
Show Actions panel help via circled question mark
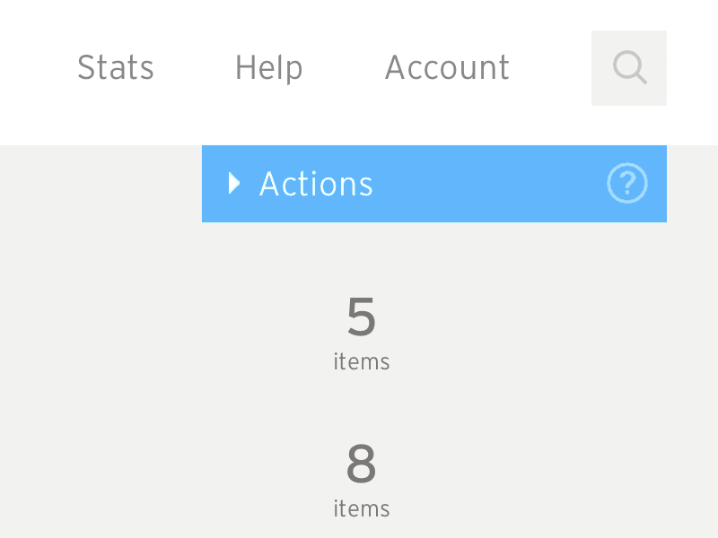tap(626, 183)
